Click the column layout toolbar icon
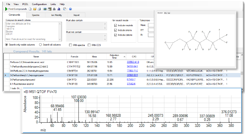Viewport: 245px width, 134px height. (x=50, y=9)
